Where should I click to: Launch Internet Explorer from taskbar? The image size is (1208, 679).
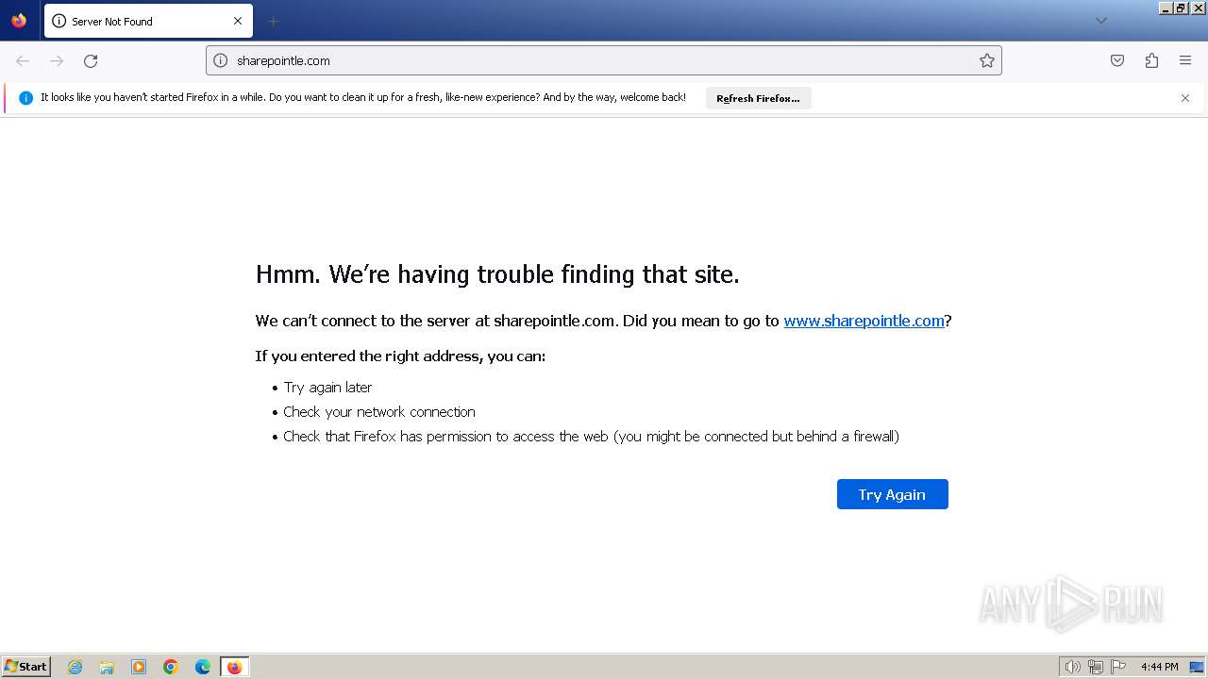tap(75, 667)
